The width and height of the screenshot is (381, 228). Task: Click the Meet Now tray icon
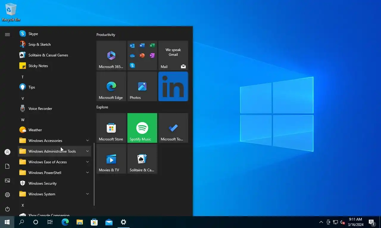pos(328,222)
